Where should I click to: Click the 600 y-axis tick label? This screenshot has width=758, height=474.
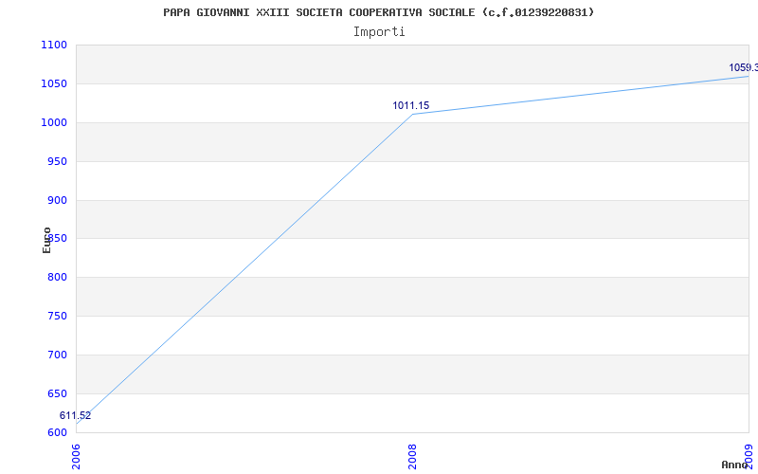pos(57,432)
